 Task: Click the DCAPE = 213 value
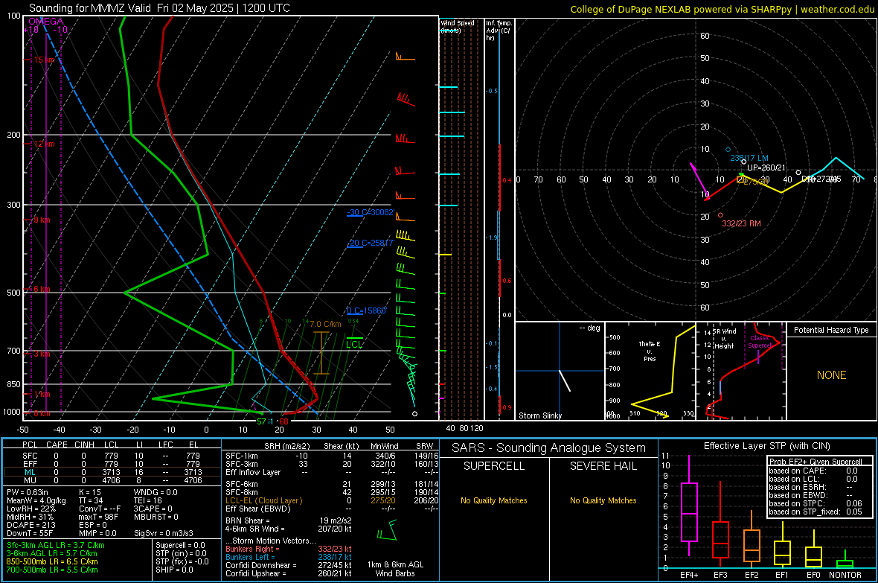tap(31, 525)
